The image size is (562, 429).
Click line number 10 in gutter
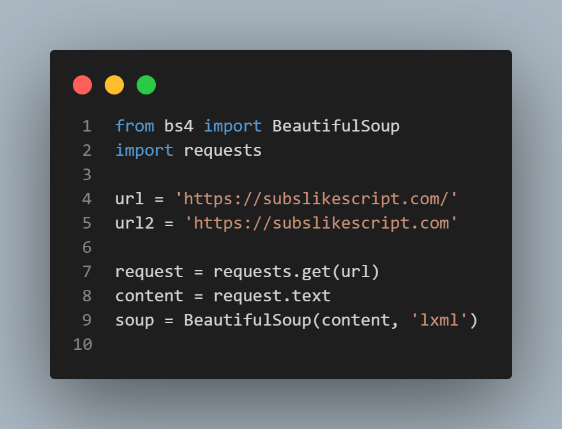click(82, 345)
